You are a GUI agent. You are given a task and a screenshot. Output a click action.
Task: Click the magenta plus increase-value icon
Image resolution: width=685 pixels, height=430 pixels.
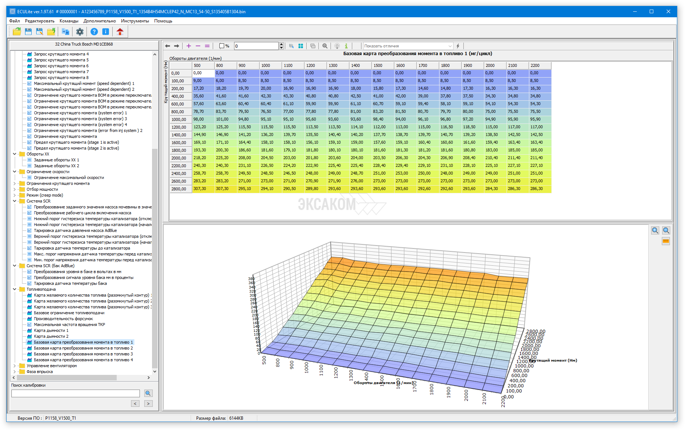pyautogui.click(x=188, y=46)
